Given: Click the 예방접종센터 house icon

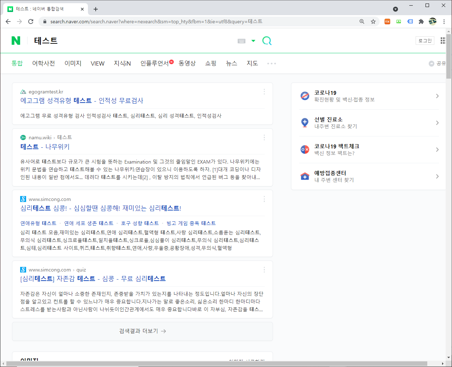Looking at the screenshot, I should [x=305, y=176].
